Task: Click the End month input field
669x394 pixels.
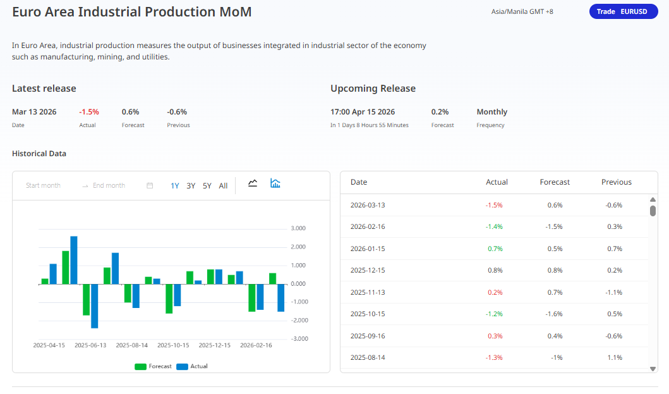Action: (109, 186)
